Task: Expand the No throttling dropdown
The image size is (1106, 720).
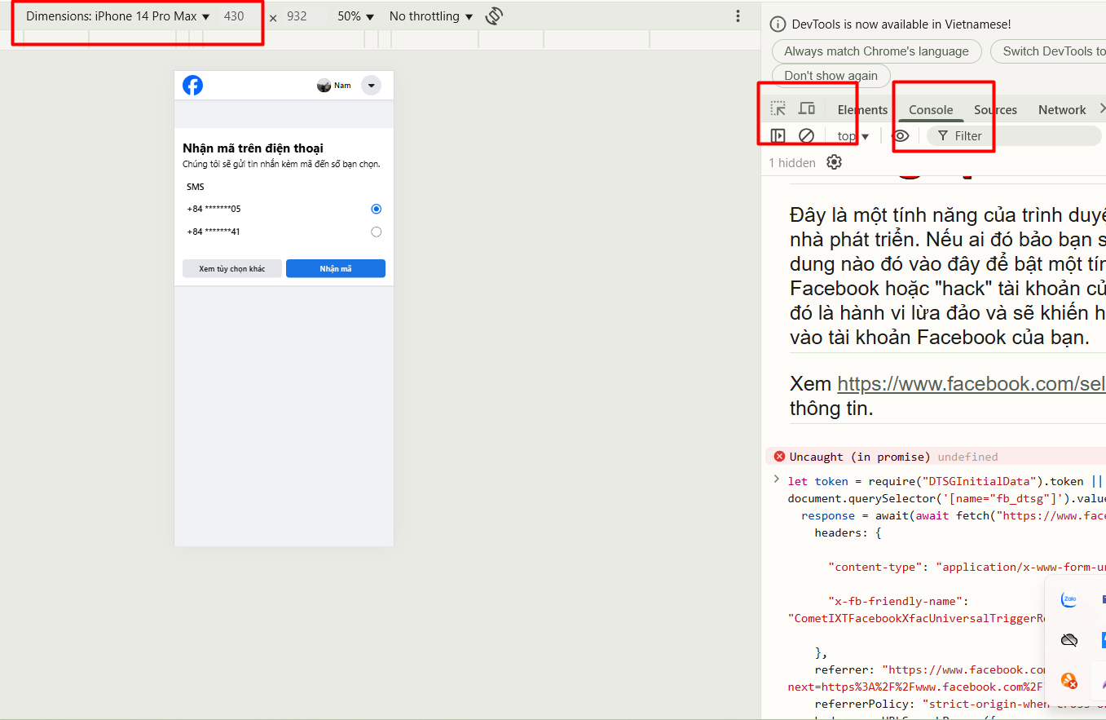Action: pos(430,16)
